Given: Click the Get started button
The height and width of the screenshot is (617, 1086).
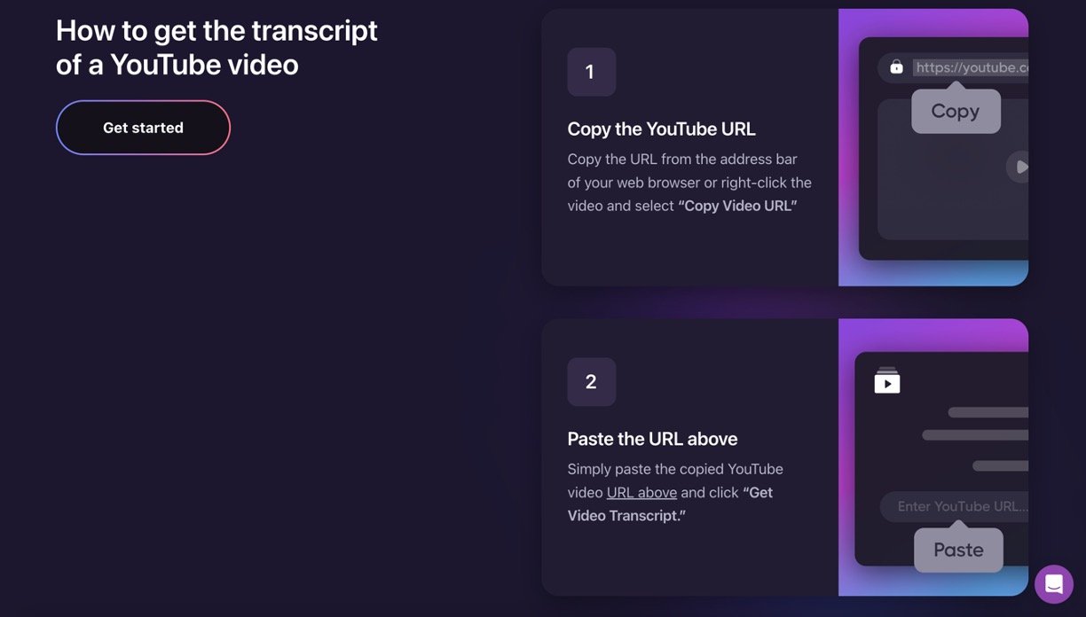Looking at the screenshot, I should coord(143,128).
